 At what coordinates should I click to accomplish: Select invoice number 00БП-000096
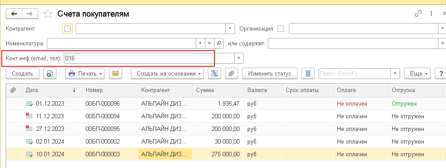103,104
